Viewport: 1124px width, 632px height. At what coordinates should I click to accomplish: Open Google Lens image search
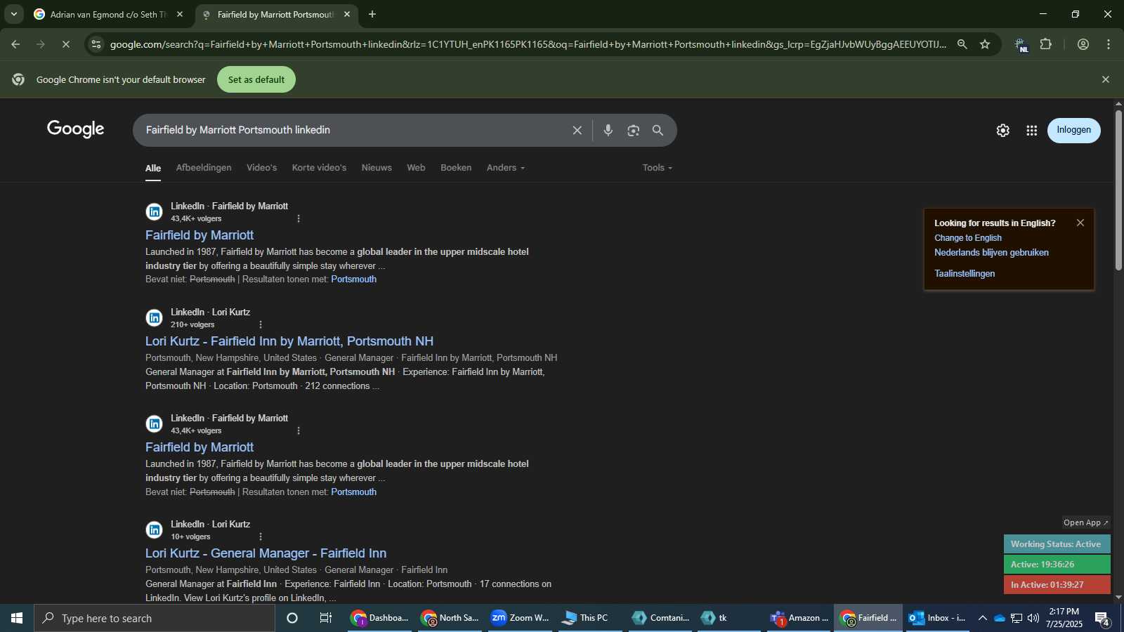(x=634, y=131)
